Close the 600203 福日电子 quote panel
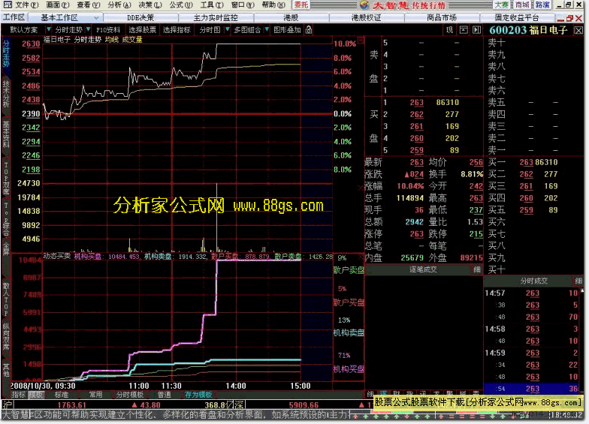 (578, 30)
